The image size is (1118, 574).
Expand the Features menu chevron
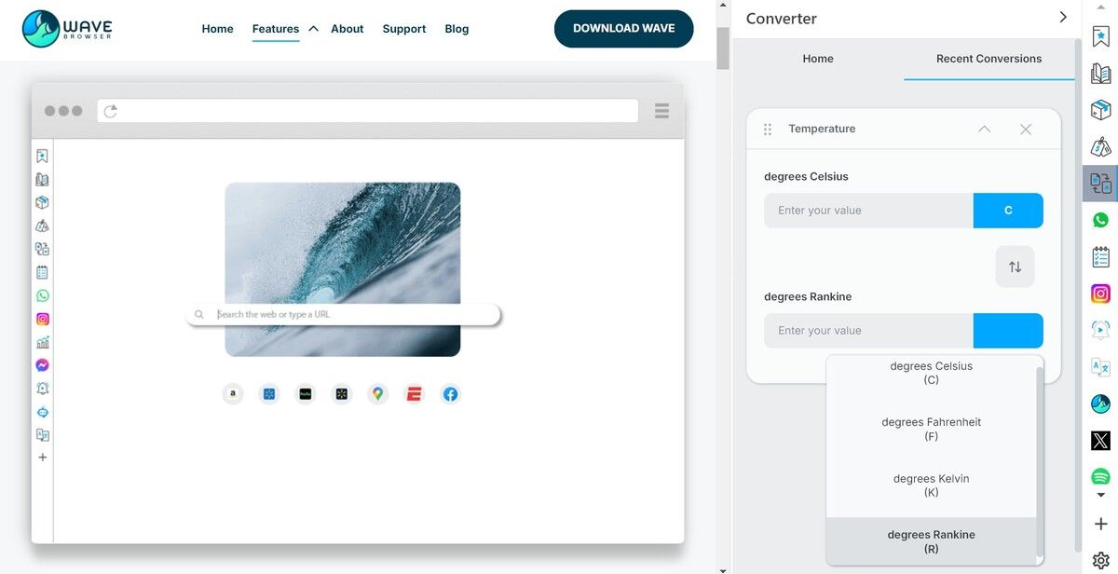pos(313,29)
